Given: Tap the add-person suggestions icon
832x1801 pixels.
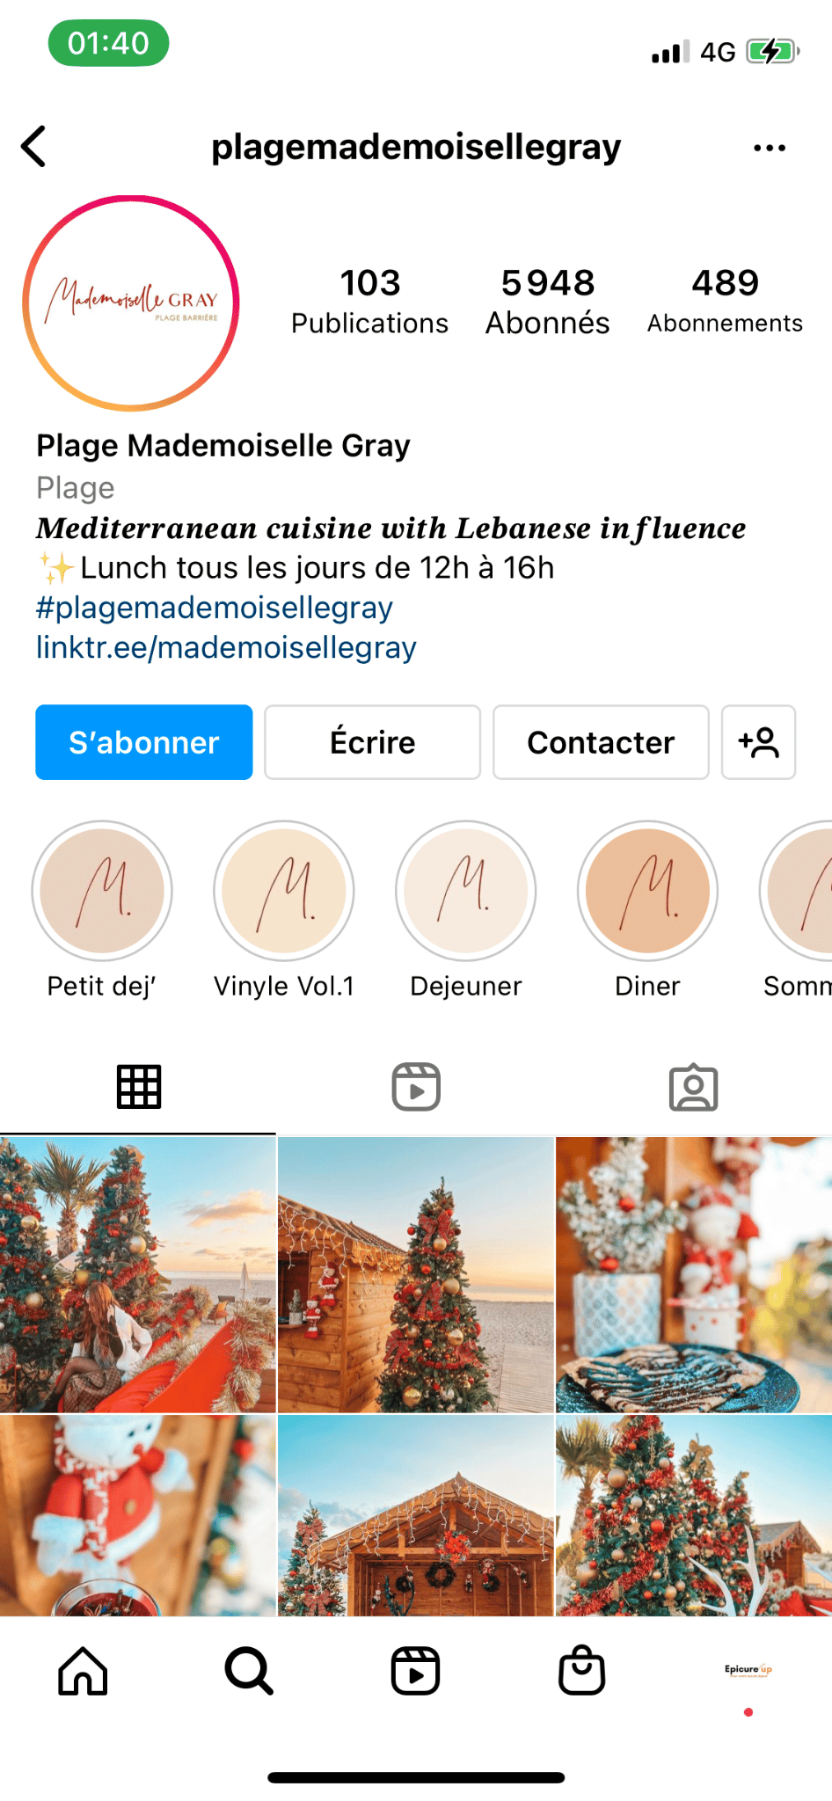Looking at the screenshot, I should click(x=758, y=742).
